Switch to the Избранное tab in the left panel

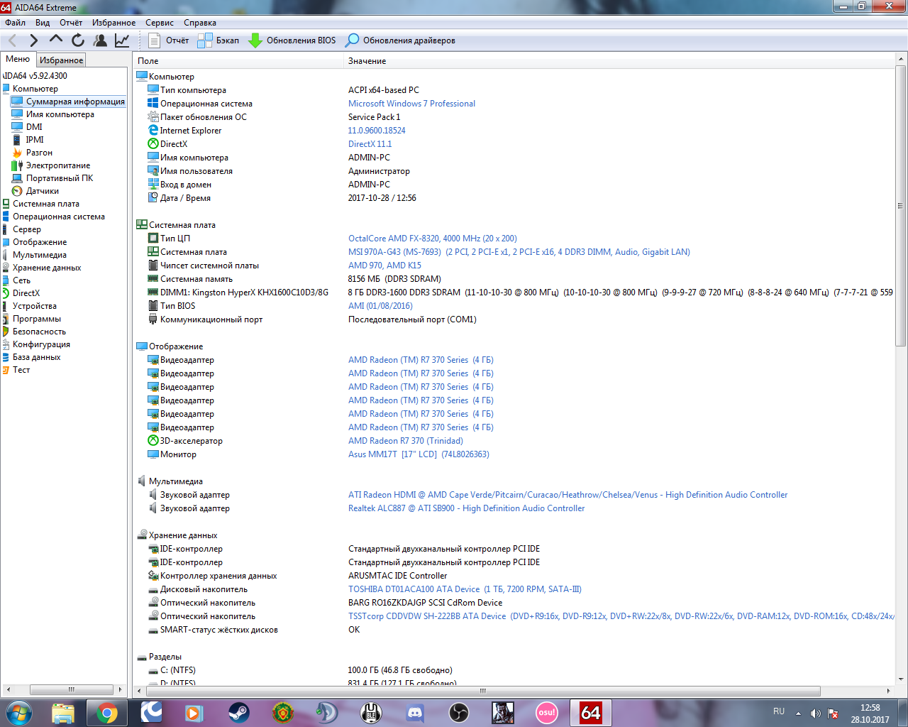61,60
